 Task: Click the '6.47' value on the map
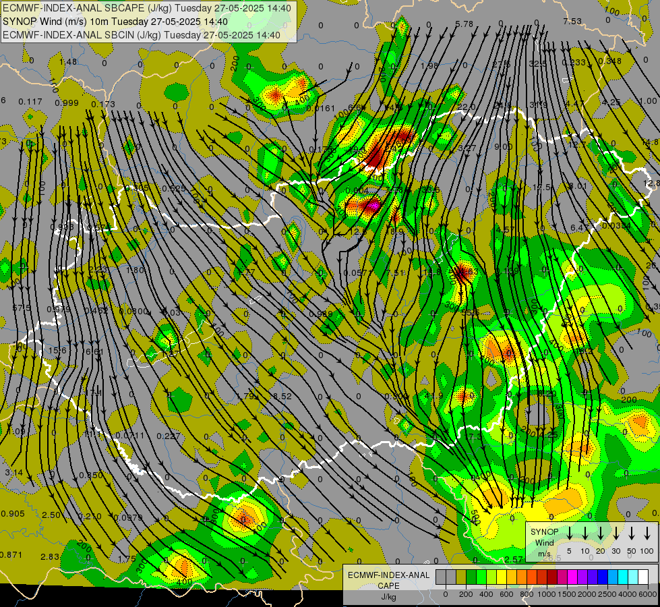[579, 227]
